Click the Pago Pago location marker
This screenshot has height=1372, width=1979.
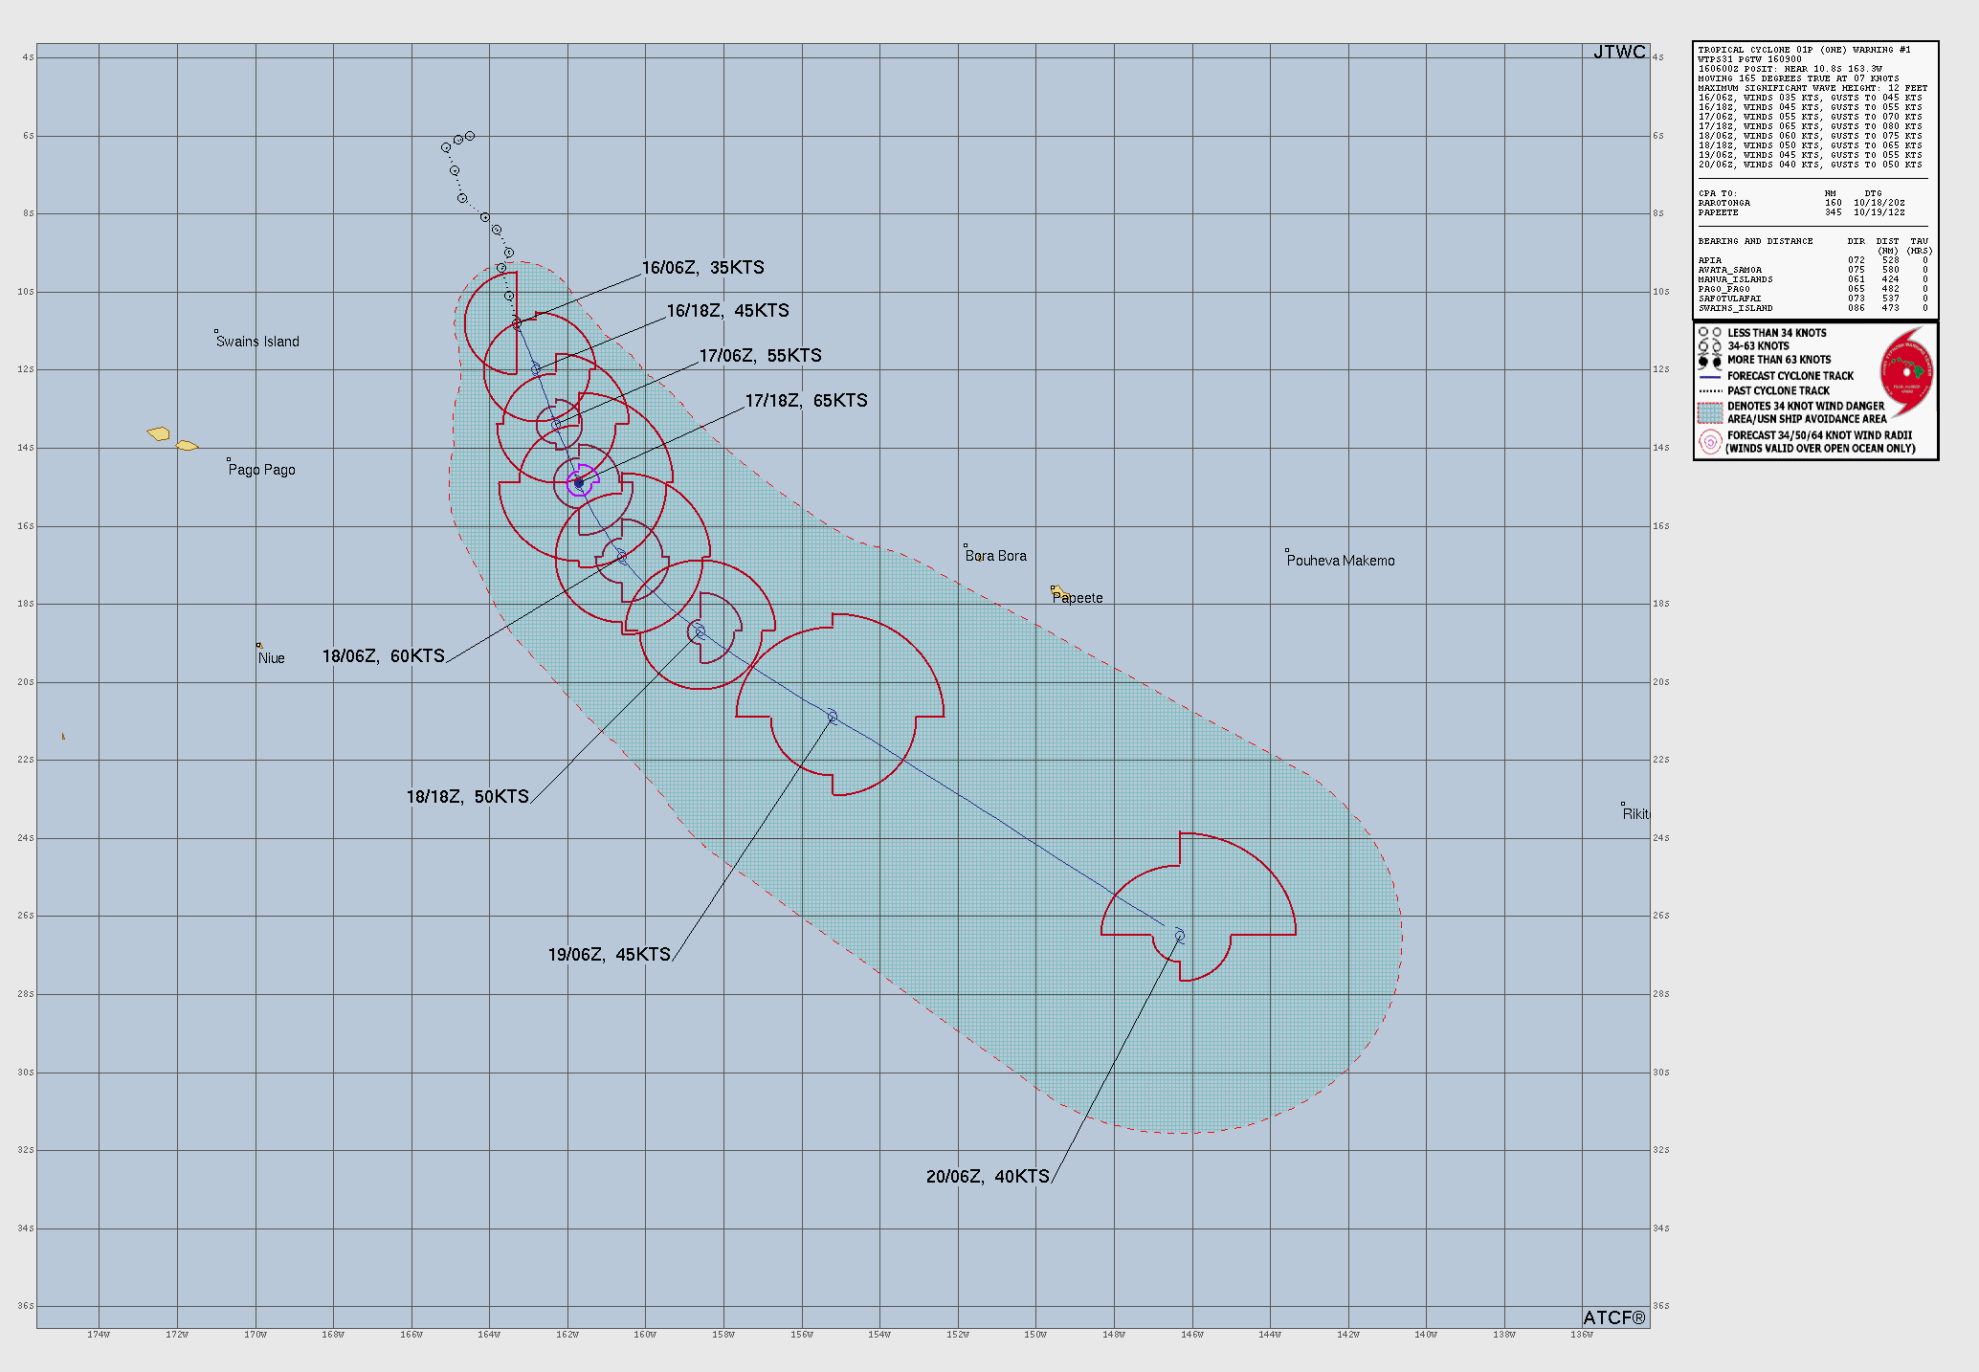pos(228,459)
